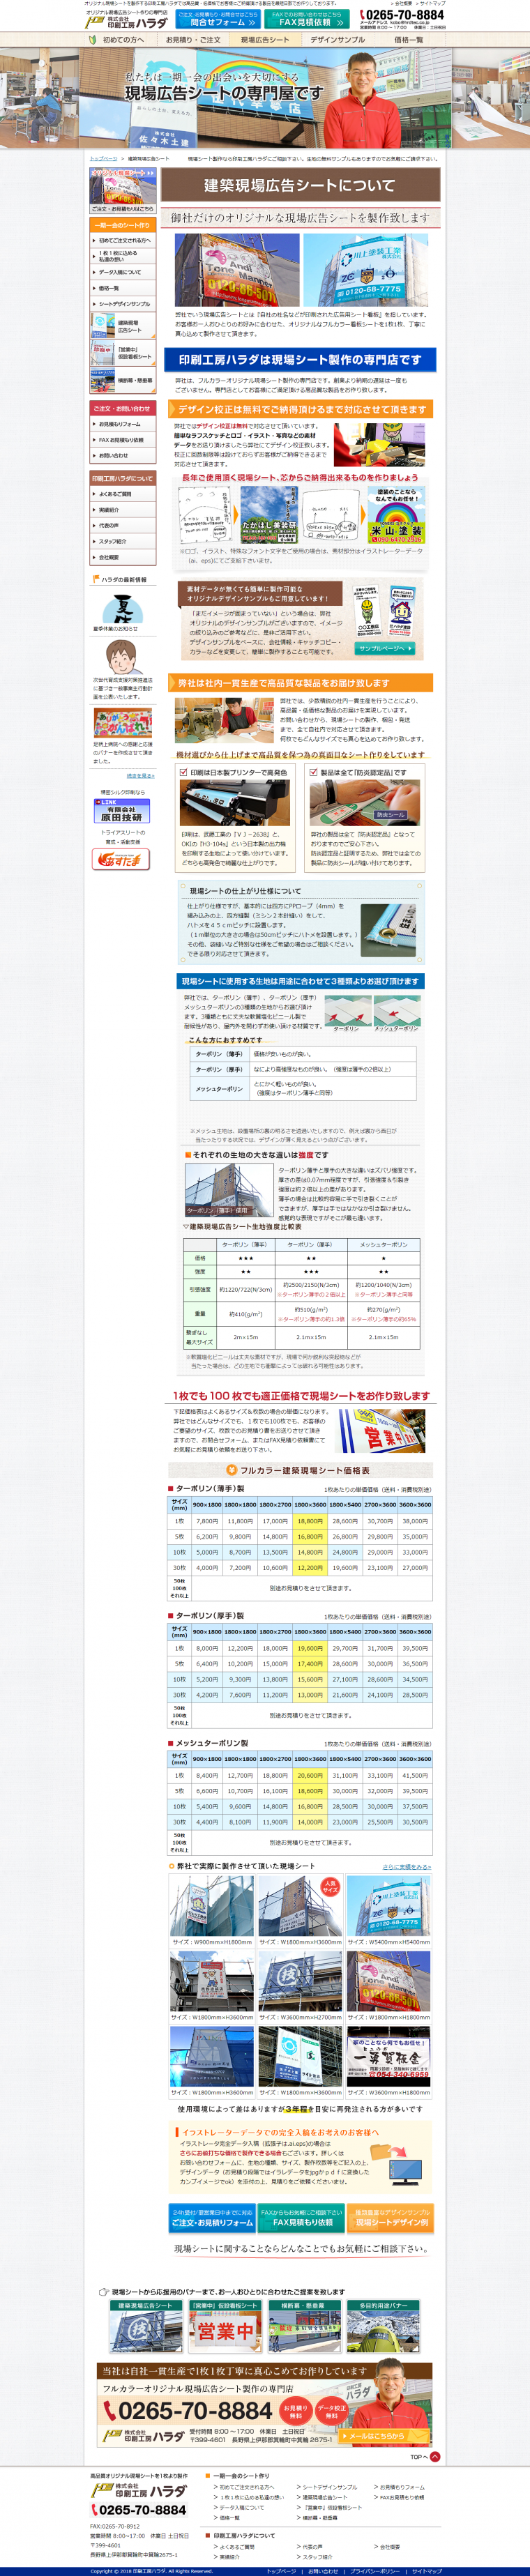Screen dimensions: 530x2576
Task: Click the お見積り無料 red circle badge
Action: tap(294, 2411)
